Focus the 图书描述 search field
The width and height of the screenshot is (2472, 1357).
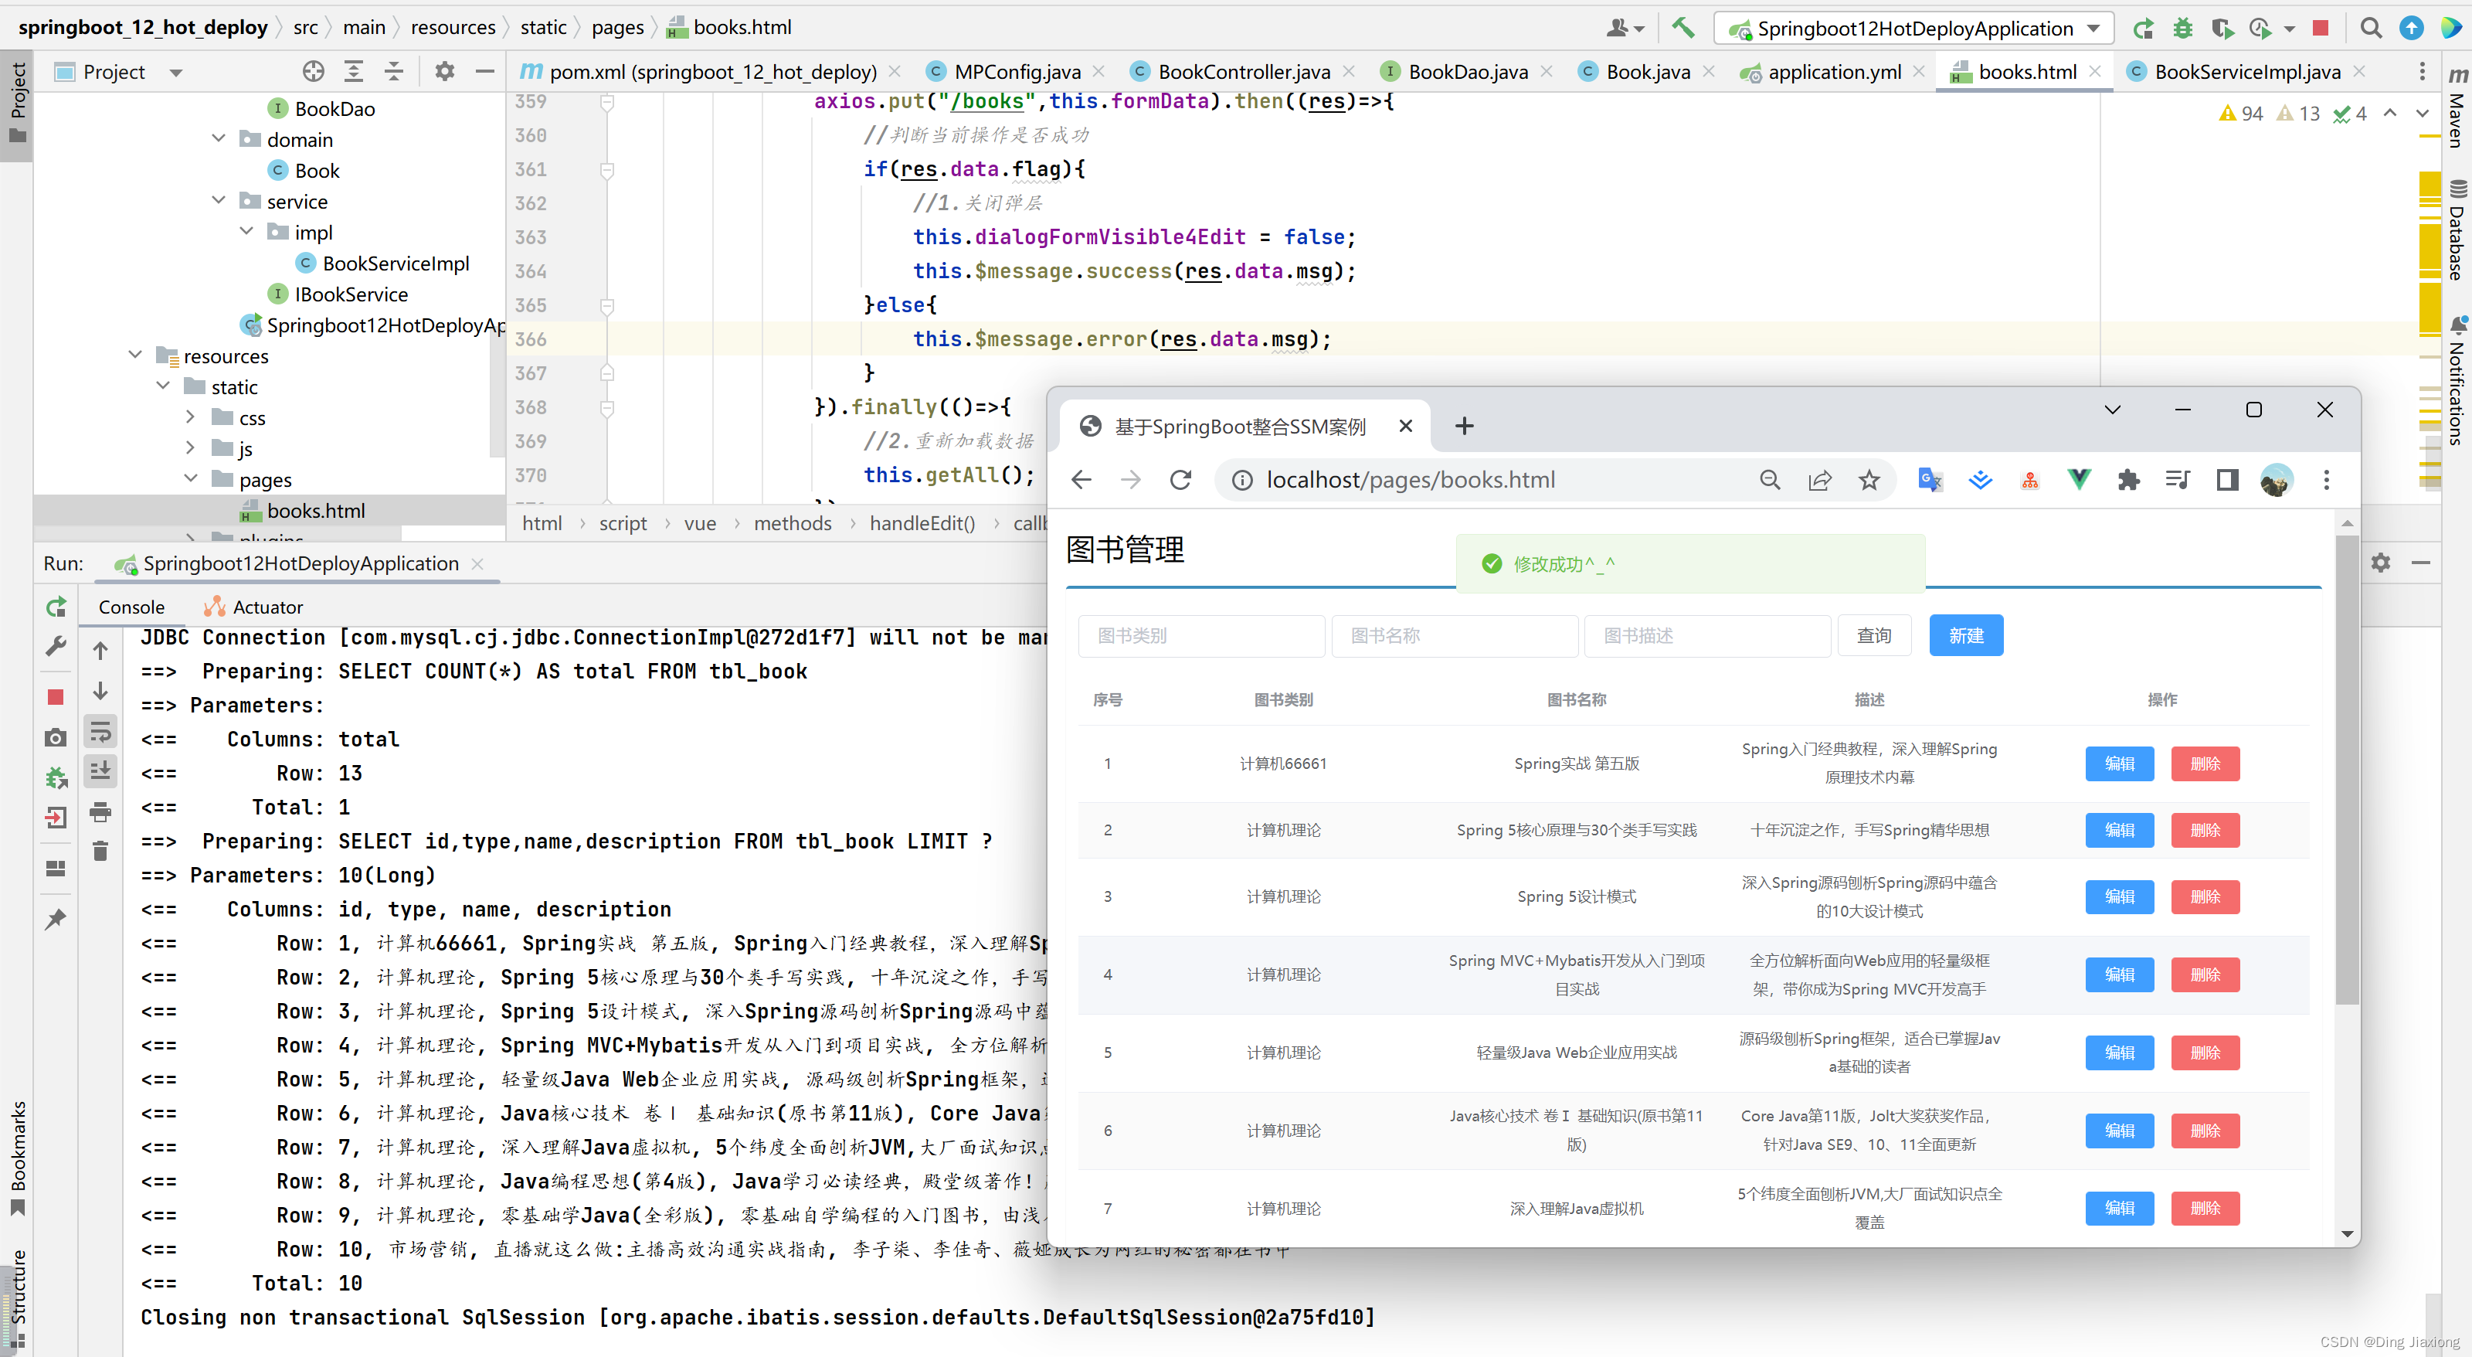click(1707, 635)
